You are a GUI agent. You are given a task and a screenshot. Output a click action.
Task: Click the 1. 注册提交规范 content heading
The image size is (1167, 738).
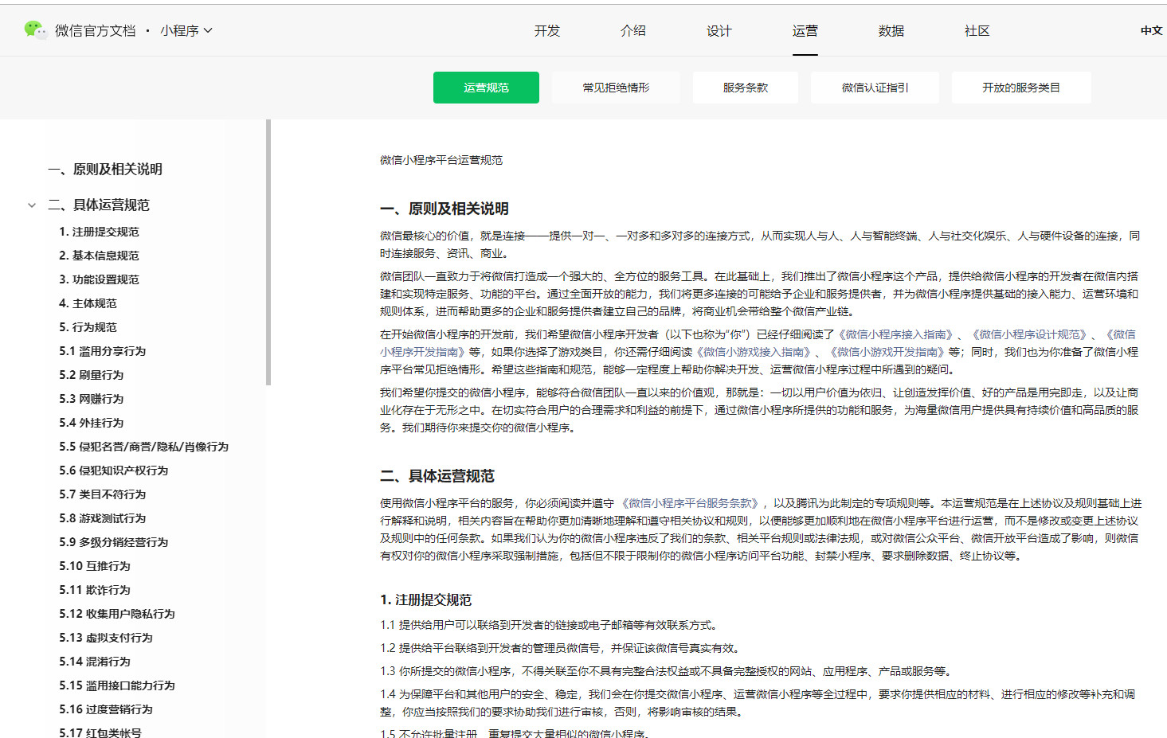[426, 599]
